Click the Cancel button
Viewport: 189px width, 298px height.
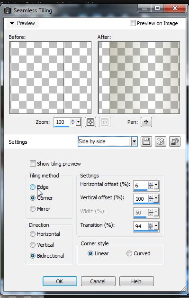coord(98,281)
